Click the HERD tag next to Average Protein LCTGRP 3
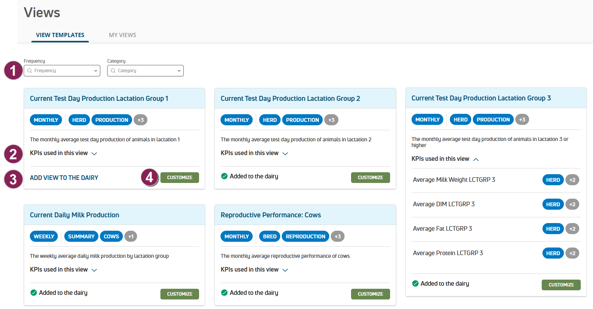Viewport: 593px width, 309px height. coord(553,253)
